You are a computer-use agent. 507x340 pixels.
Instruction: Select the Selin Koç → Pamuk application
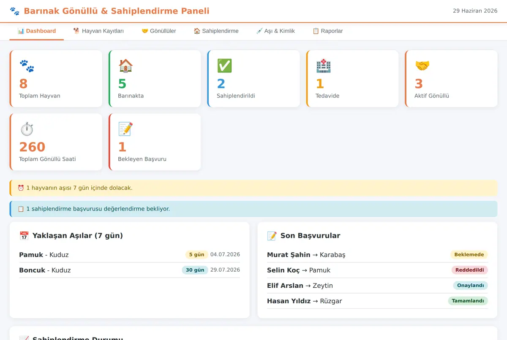pyautogui.click(x=377, y=270)
